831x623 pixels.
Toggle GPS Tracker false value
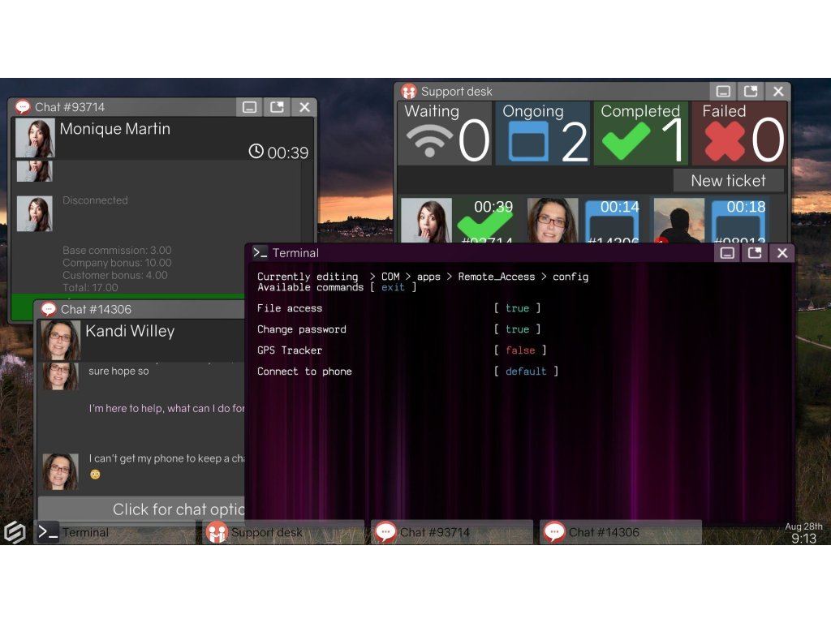click(520, 350)
